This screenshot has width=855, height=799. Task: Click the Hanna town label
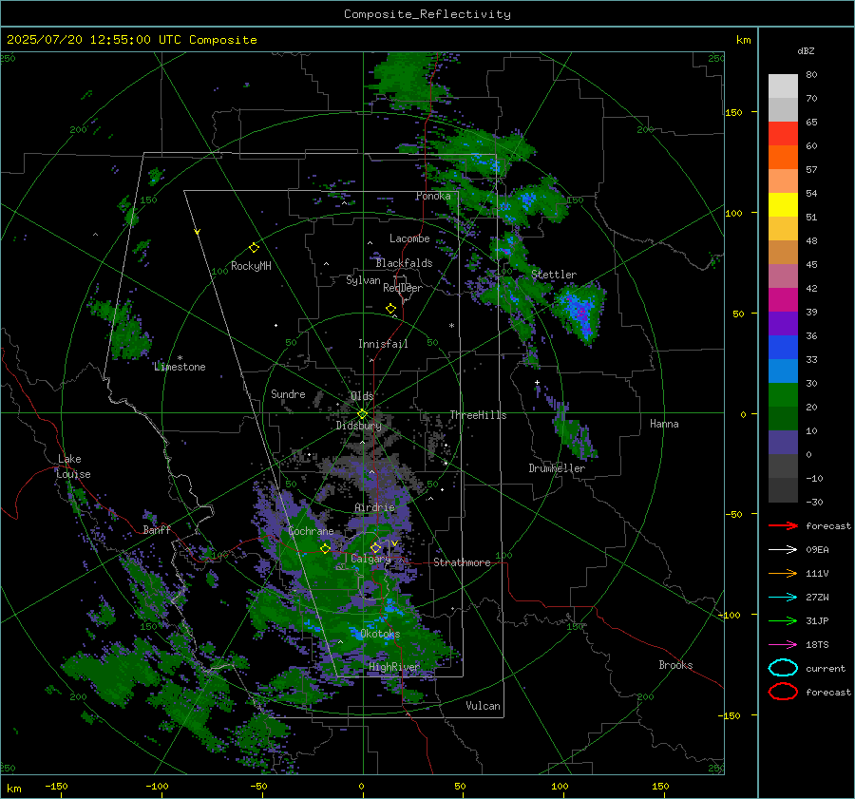[664, 424]
